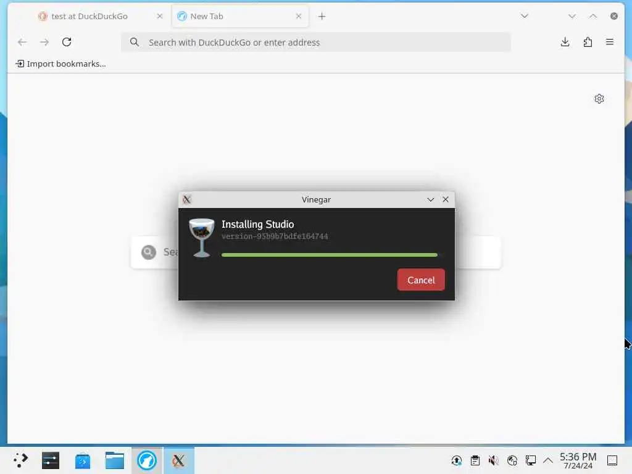632x474 pixels.
Task: Click the new tab page search box
Action: click(316, 252)
